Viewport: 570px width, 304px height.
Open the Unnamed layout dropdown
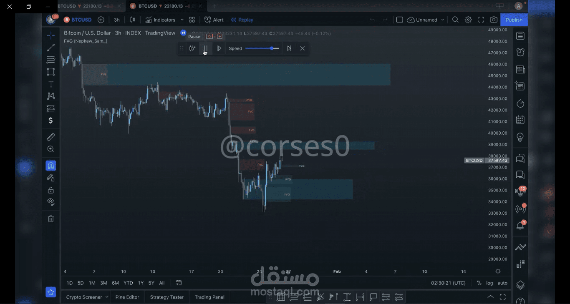point(426,20)
